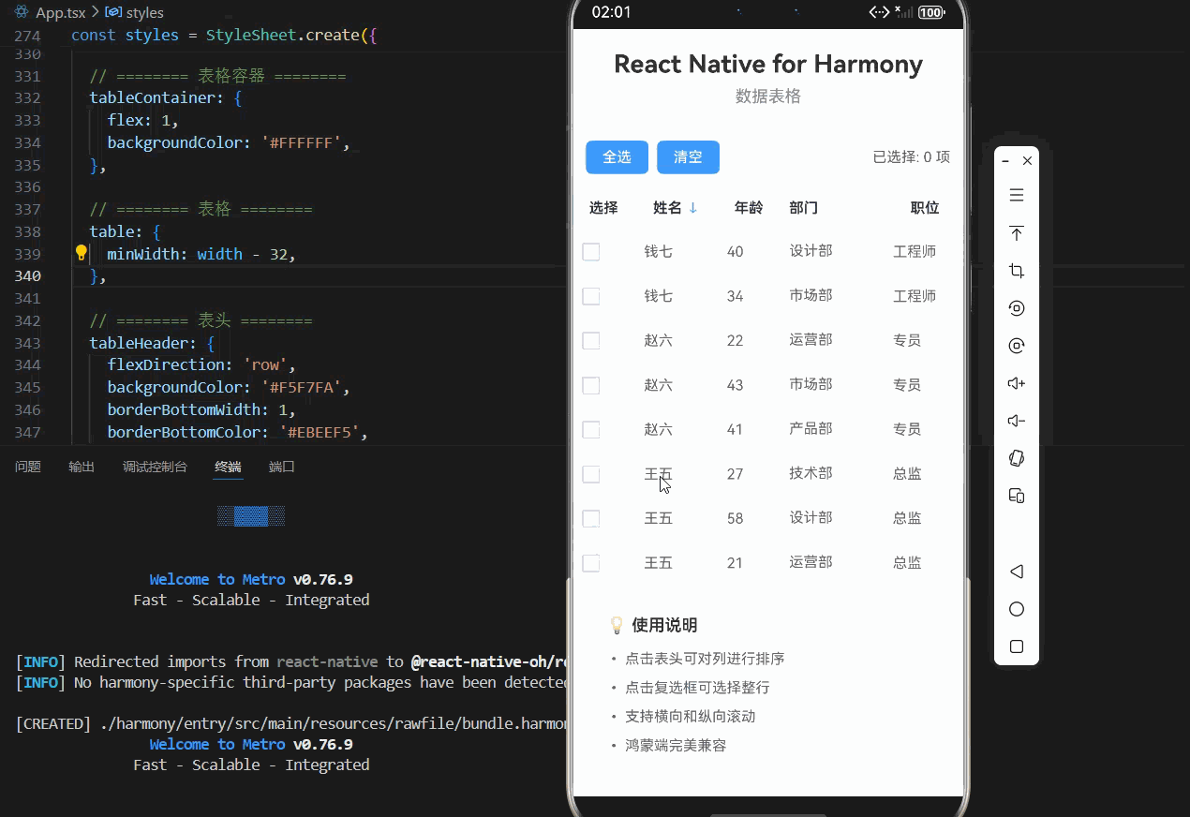The height and width of the screenshot is (817, 1190).
Task: Click 点击表头可对列进行排序 instruction
Action: (x=705, y=659)
